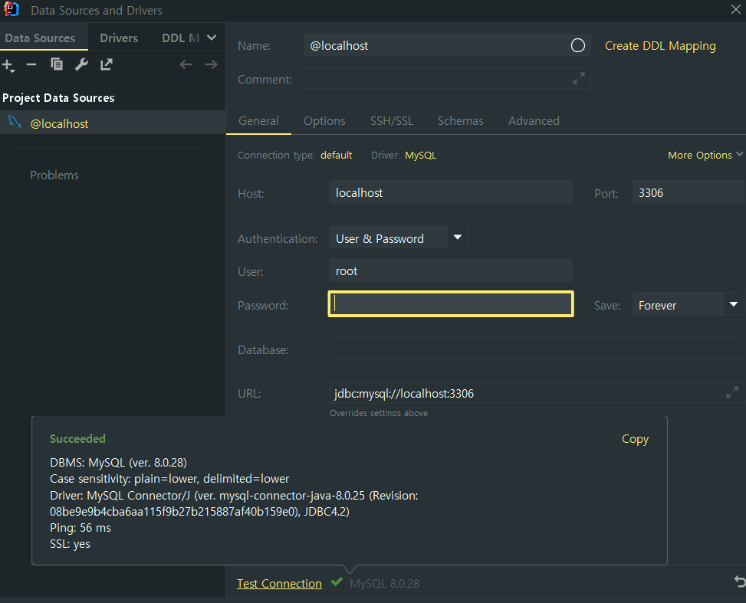Open driver settings wrench icon
This screenshot has width=746, height=603.
(81, 64)
